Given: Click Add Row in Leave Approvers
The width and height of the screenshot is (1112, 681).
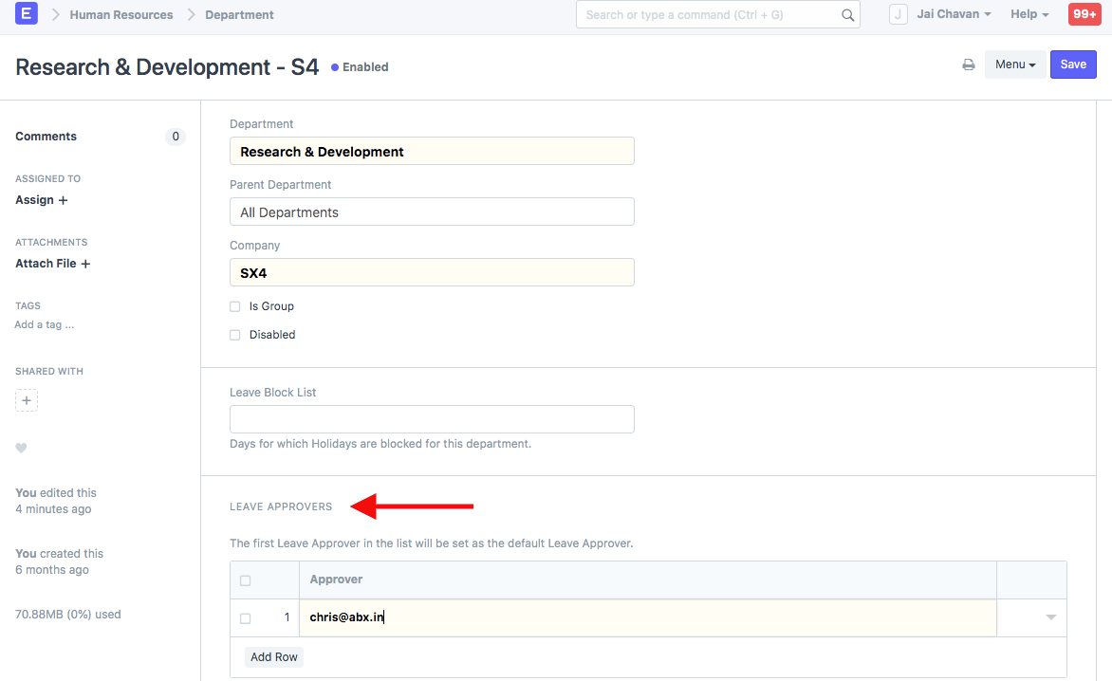Looking at the screenshot, I should point(274,657).
